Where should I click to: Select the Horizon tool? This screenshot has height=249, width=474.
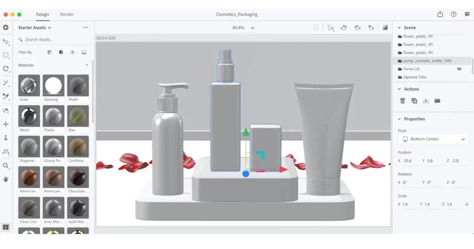click(x=6, y=151)
